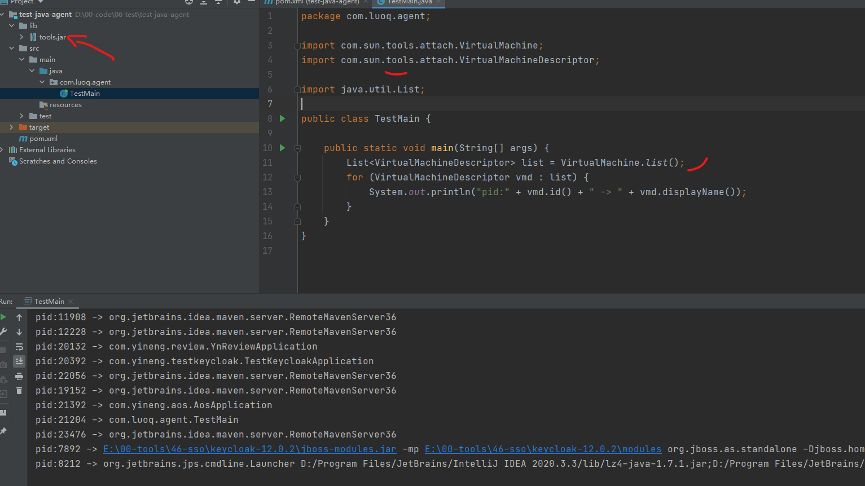Jump to next stack trace with down arrow
Screen dimensions: 865x486
[19, 332]
